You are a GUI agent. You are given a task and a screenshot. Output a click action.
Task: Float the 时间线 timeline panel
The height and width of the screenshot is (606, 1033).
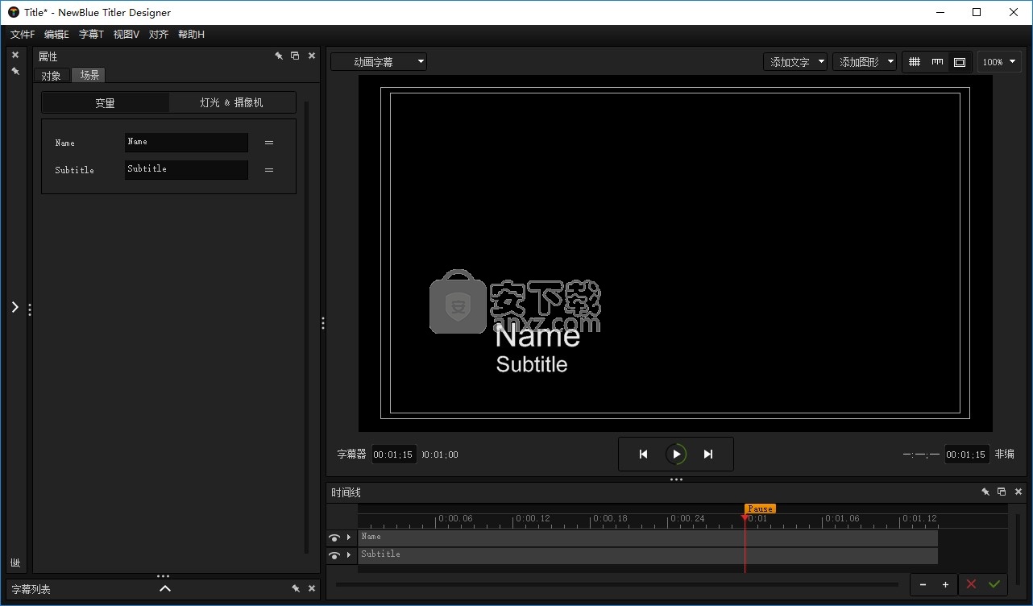pos(1002,492)
